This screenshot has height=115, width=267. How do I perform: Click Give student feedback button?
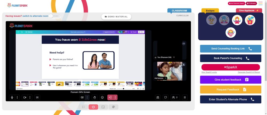231,80
